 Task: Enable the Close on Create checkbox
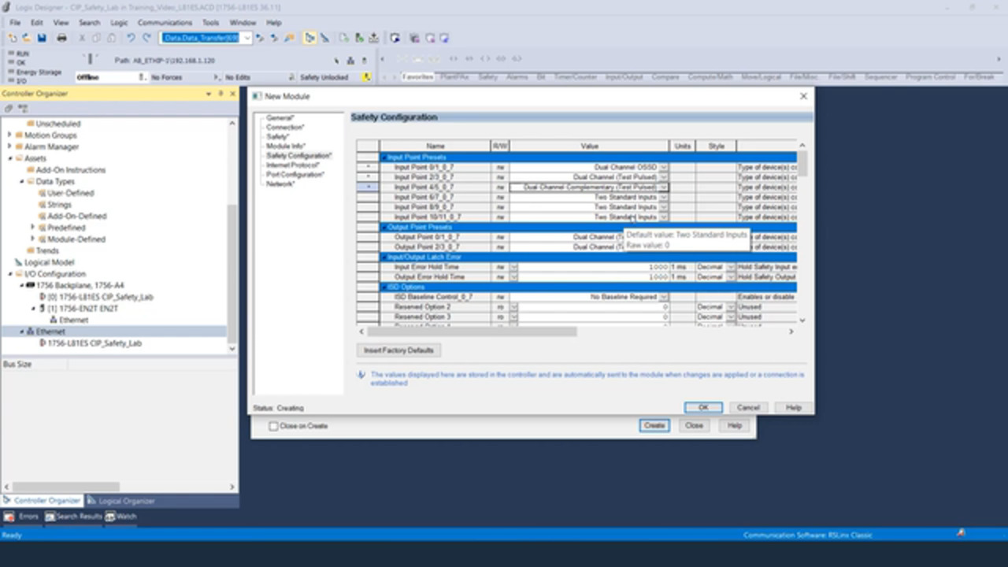[273, 425]
